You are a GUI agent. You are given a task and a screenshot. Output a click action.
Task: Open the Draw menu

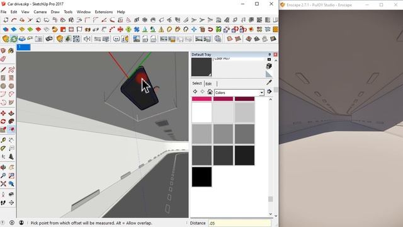click(x=55, y=12)
